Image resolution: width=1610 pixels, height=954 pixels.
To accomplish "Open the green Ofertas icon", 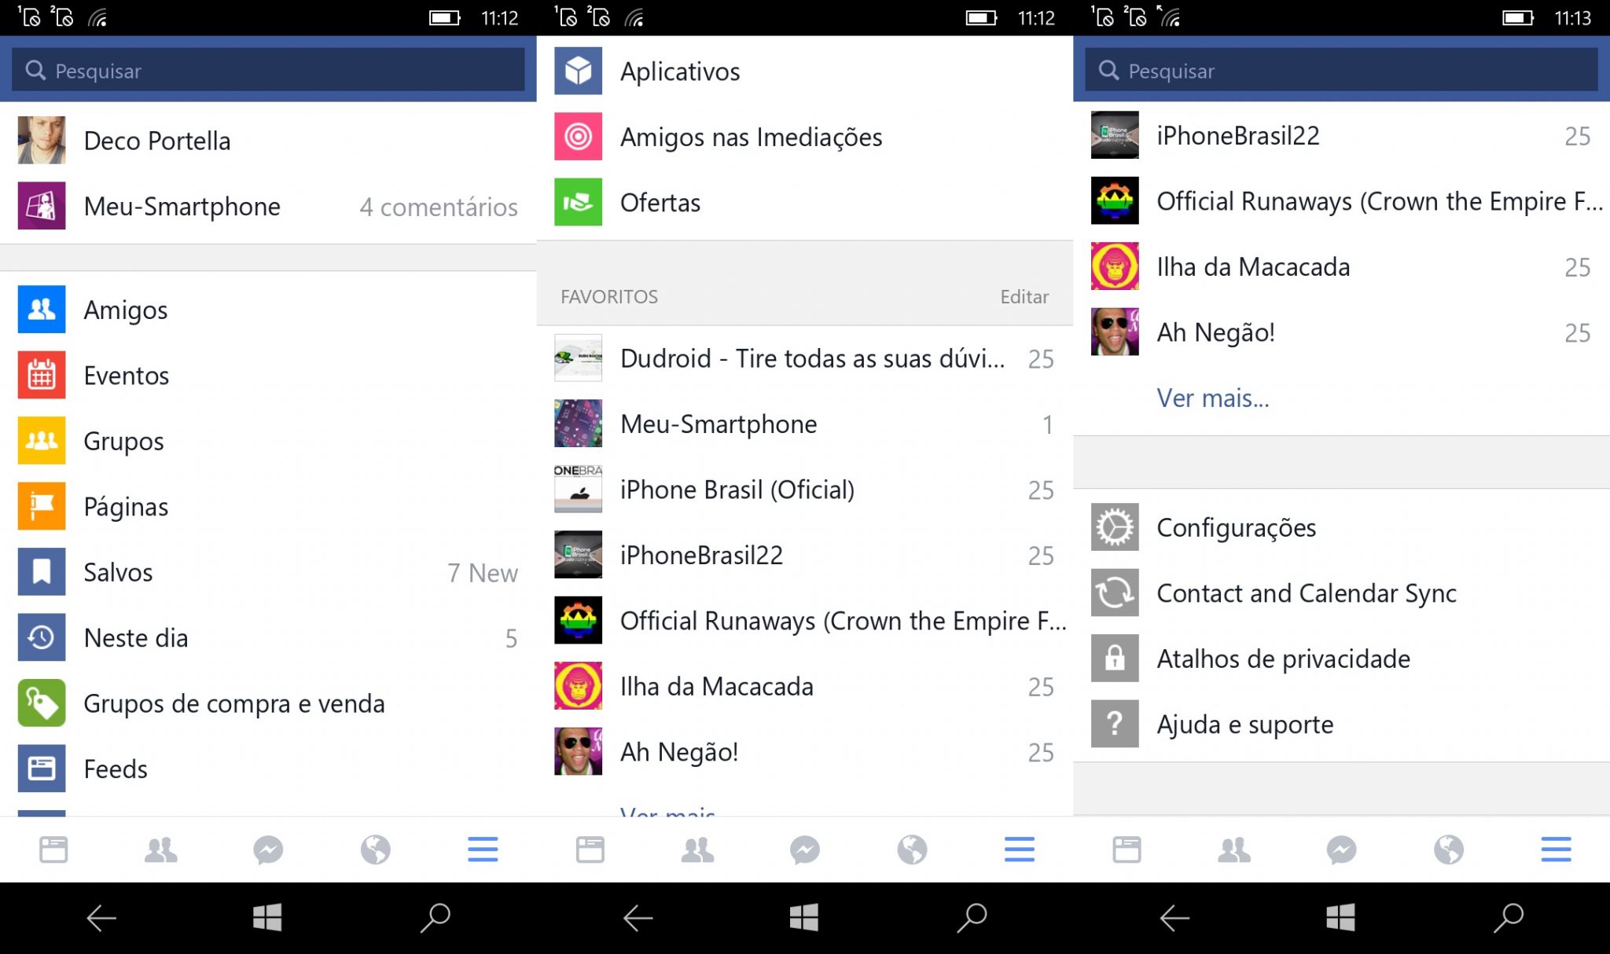I will (578, 202).
